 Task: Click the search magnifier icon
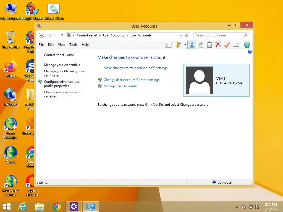pyautogui.click(x=245, y=35)
